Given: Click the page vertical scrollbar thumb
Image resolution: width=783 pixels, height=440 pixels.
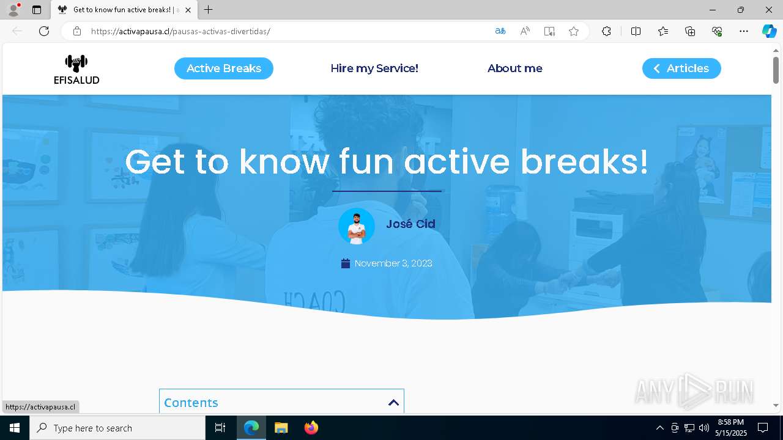Looking at the screenshot, I should pyautogui.click(x=776, y=70).
